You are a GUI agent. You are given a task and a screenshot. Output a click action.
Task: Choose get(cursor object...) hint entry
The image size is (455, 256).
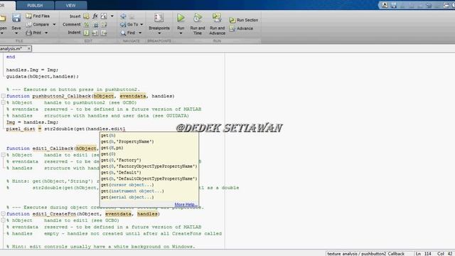tap(127, 185)
